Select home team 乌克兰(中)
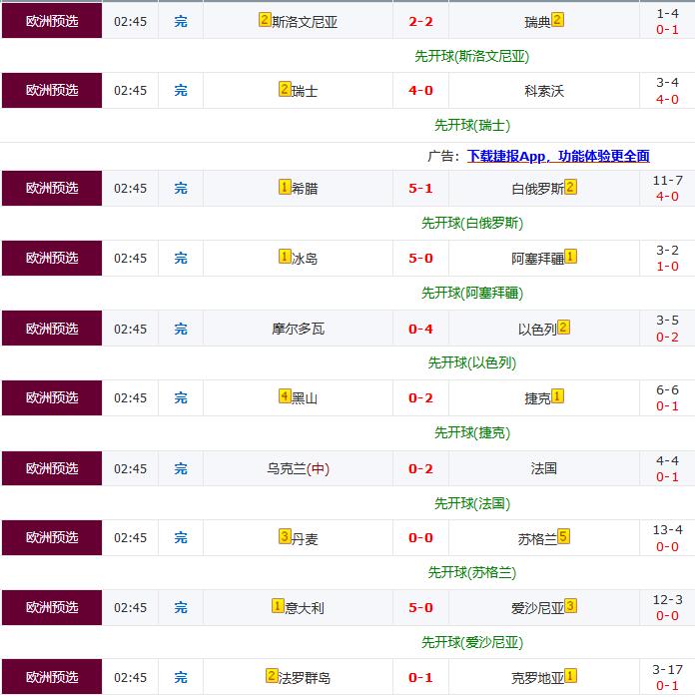Viewport: 695px width, 697px height. point(299,468)
